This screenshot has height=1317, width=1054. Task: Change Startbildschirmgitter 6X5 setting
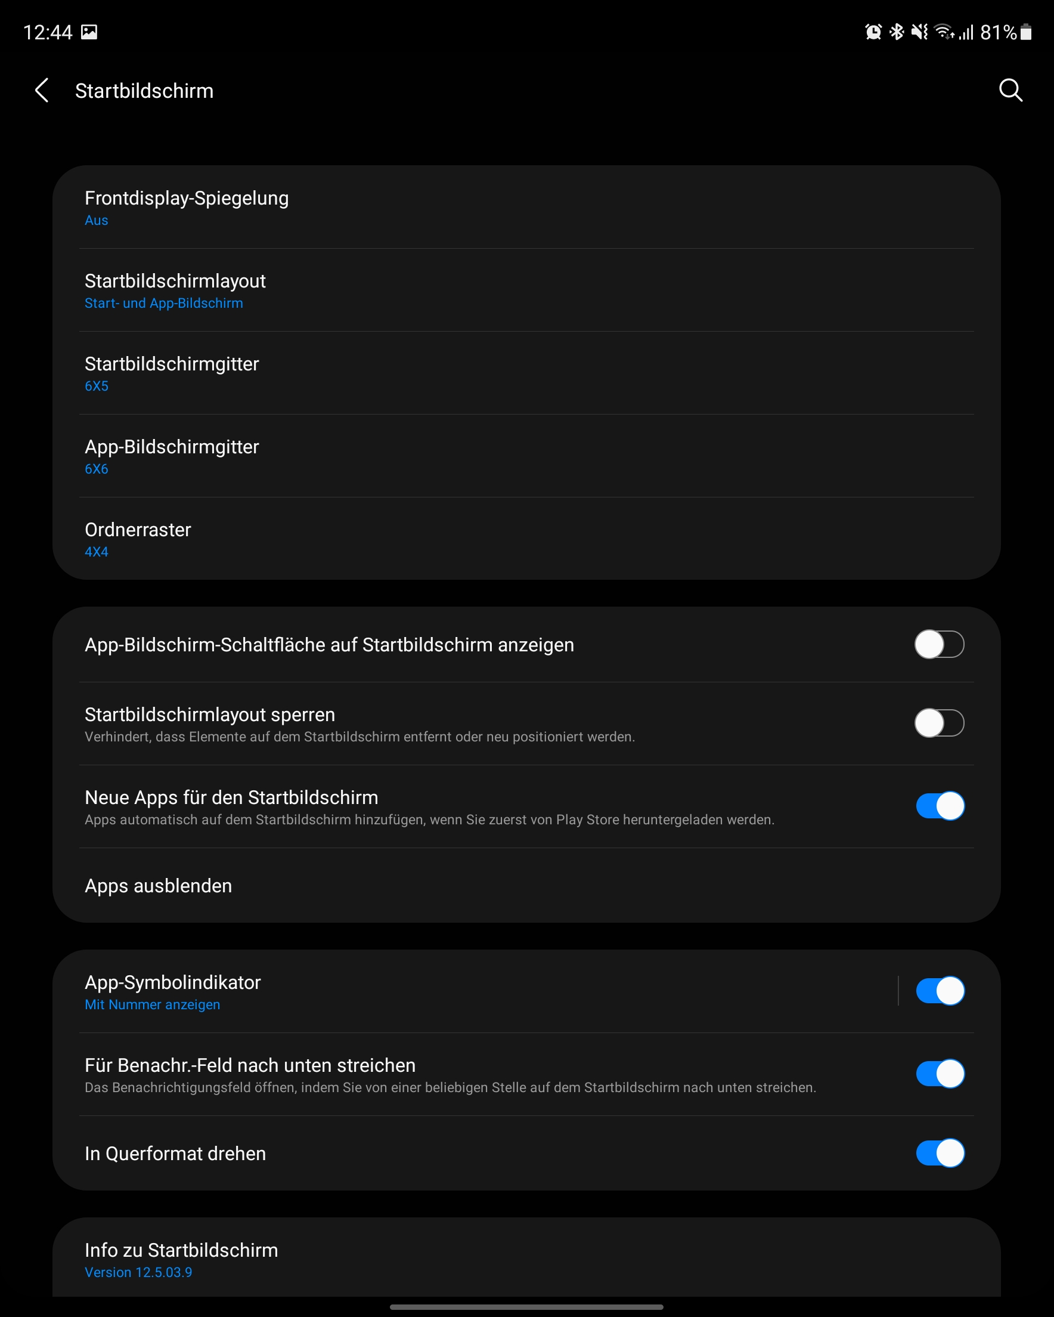point(172,373)
